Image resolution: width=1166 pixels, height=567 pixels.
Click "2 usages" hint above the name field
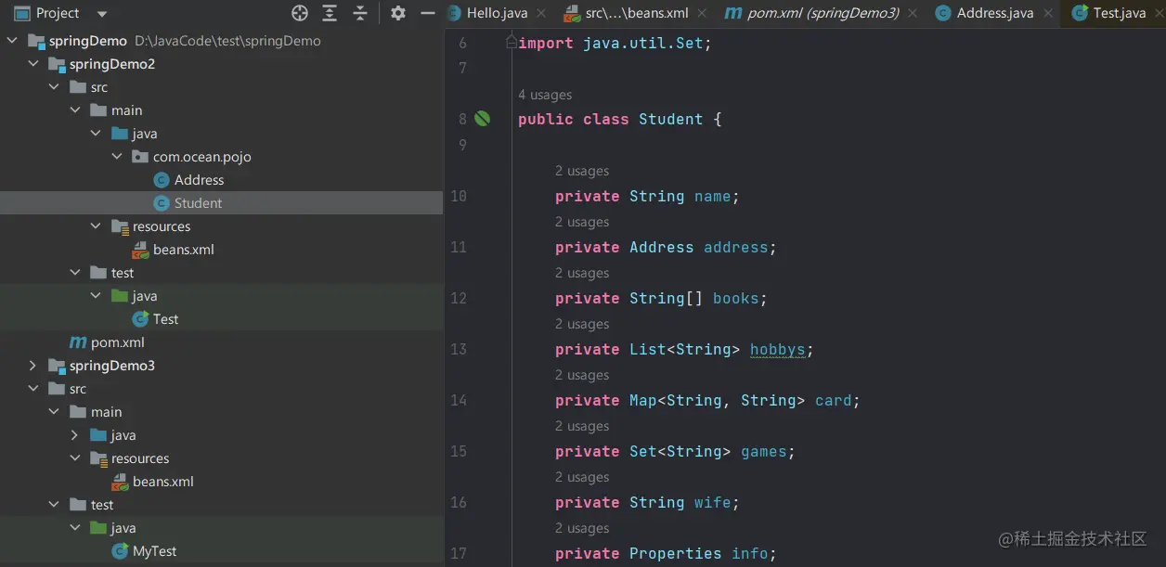582,171
